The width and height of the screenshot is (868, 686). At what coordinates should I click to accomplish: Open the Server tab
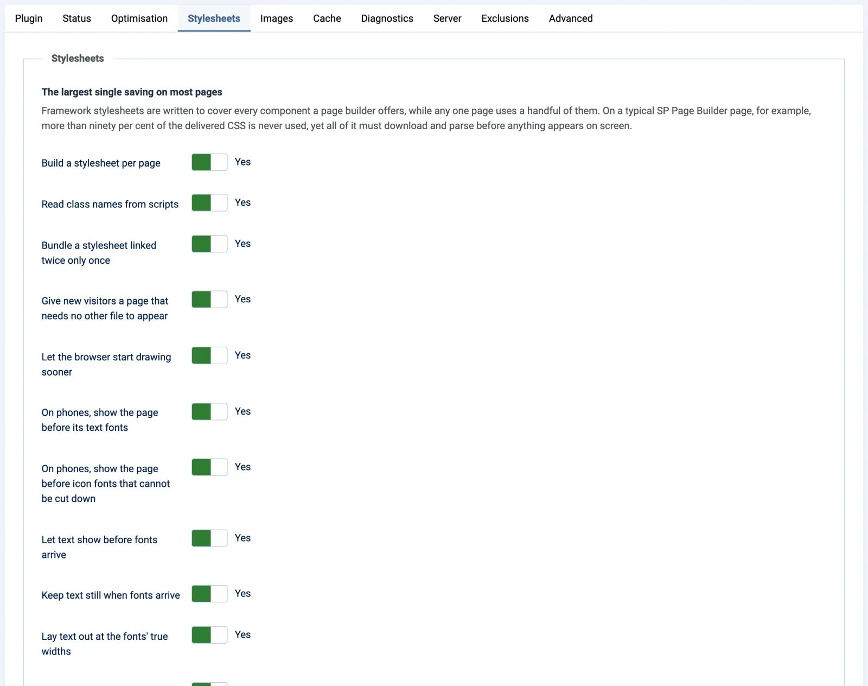tap(448, 18)
